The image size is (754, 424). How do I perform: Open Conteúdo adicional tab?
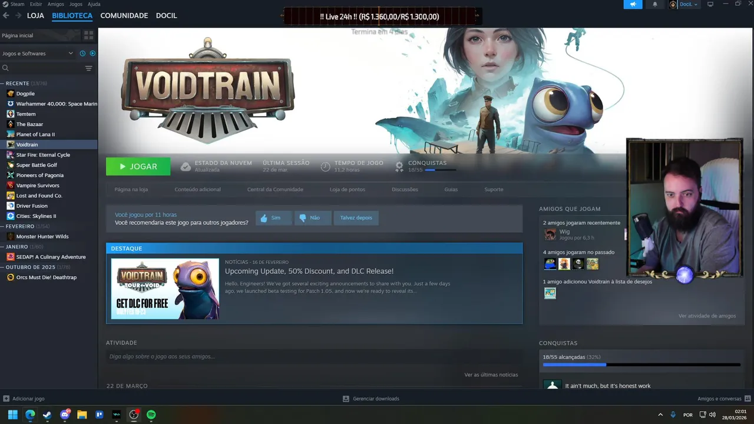[x=198, y=190]
